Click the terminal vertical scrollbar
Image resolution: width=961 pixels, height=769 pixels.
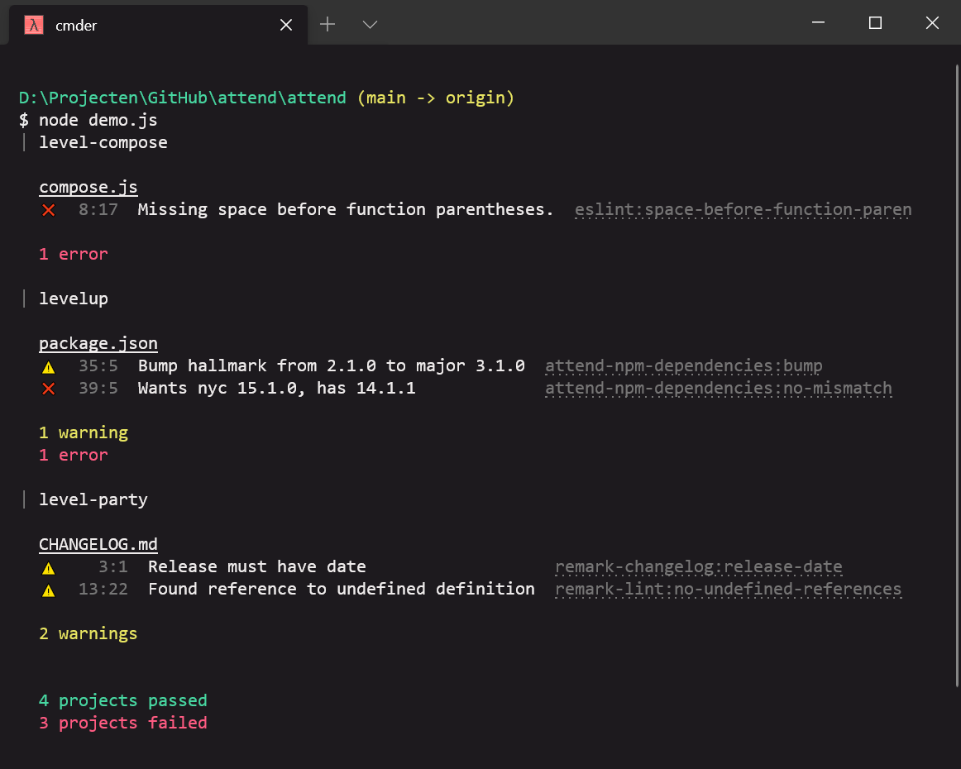coord(958,375)
